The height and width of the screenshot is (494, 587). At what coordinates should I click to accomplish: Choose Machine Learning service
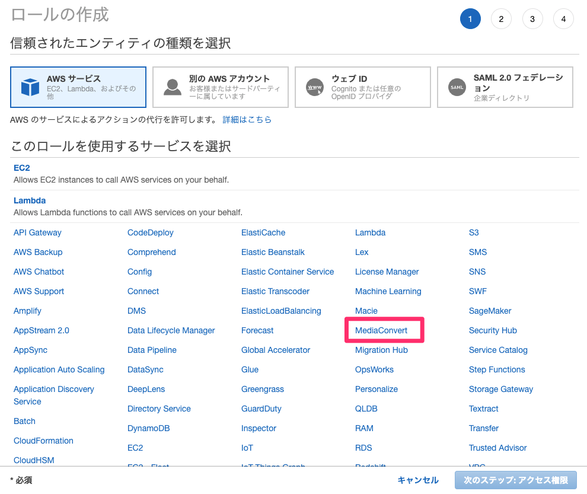tap(388, 291)
